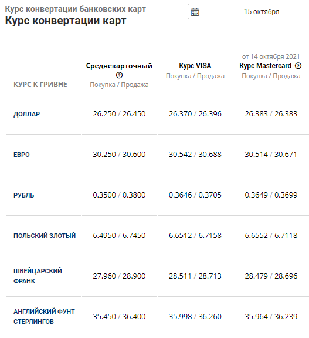This screenshot has height=338, width=309.
Task: Click the Среднекарточный column header
Action: pos(119,66)
